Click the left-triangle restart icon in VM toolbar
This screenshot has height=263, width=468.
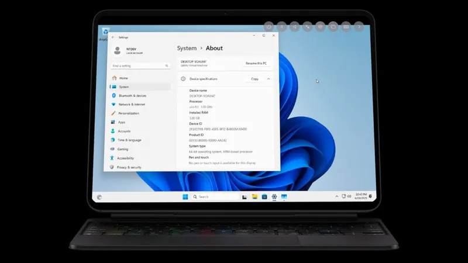(x=294, y=27)
